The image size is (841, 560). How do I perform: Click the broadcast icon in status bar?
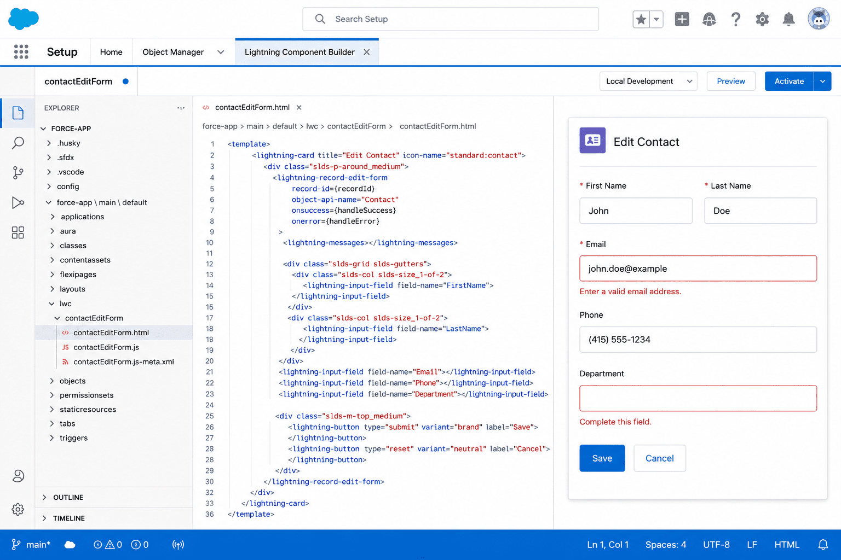coord(178,545)
